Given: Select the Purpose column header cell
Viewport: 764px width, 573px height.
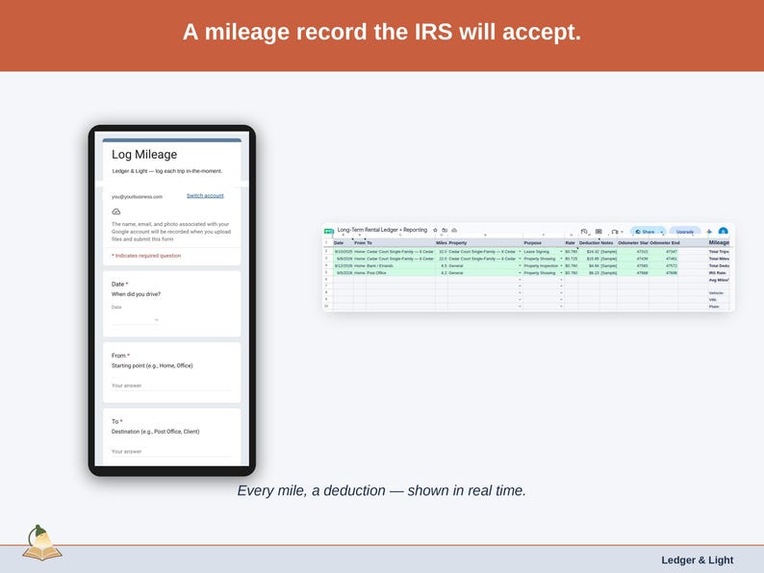Looking at the screenshot, I should [x=544, y=242].
